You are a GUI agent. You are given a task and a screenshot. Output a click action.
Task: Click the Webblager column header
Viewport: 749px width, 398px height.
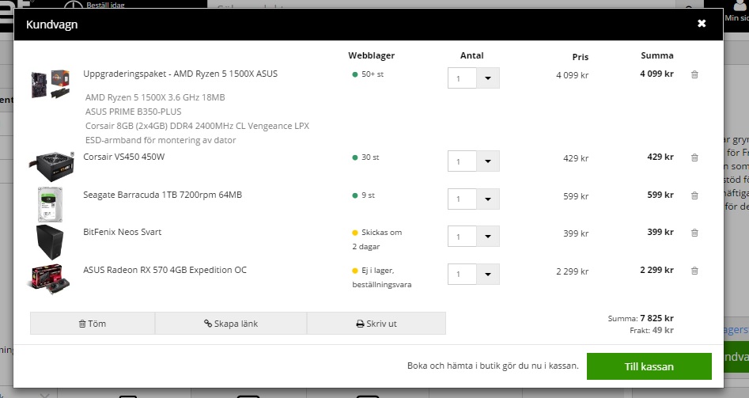point(371,55)
